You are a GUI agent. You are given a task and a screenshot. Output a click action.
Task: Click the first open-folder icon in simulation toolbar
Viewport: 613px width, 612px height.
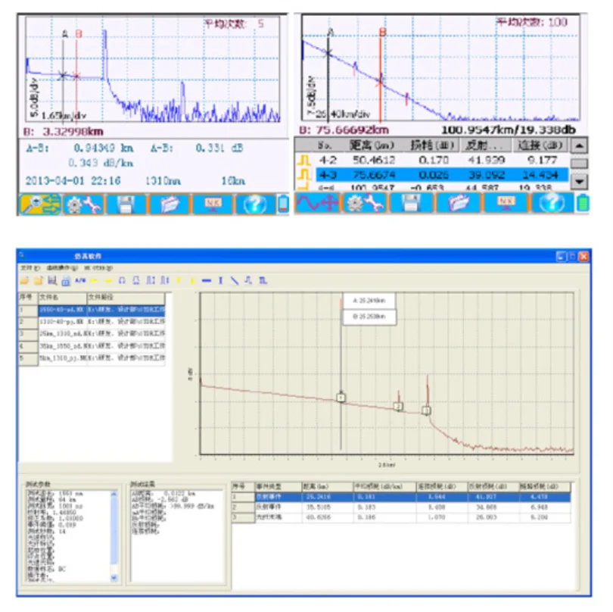tap(25, 280)
